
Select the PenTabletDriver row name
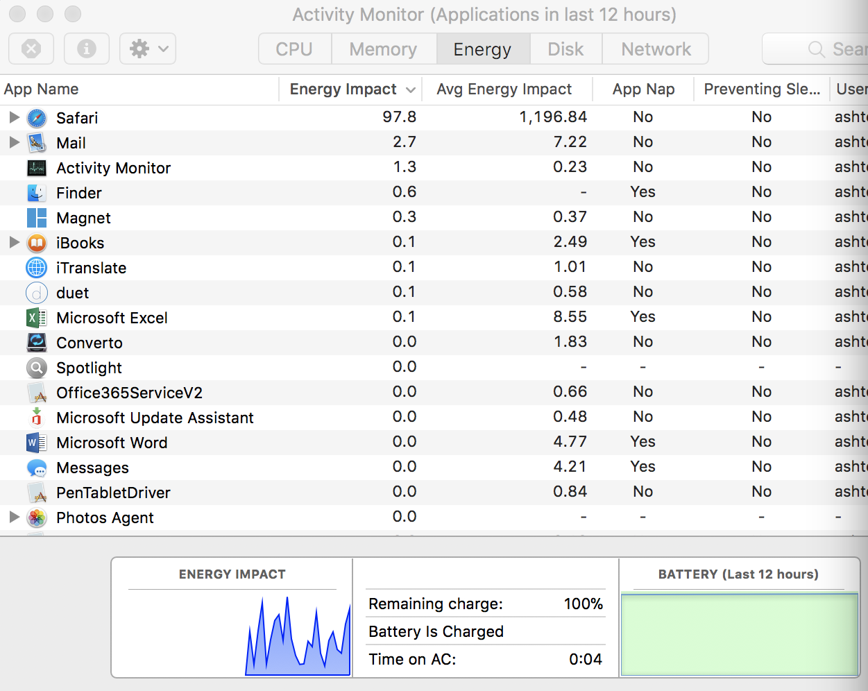click(x=113, y=493)
